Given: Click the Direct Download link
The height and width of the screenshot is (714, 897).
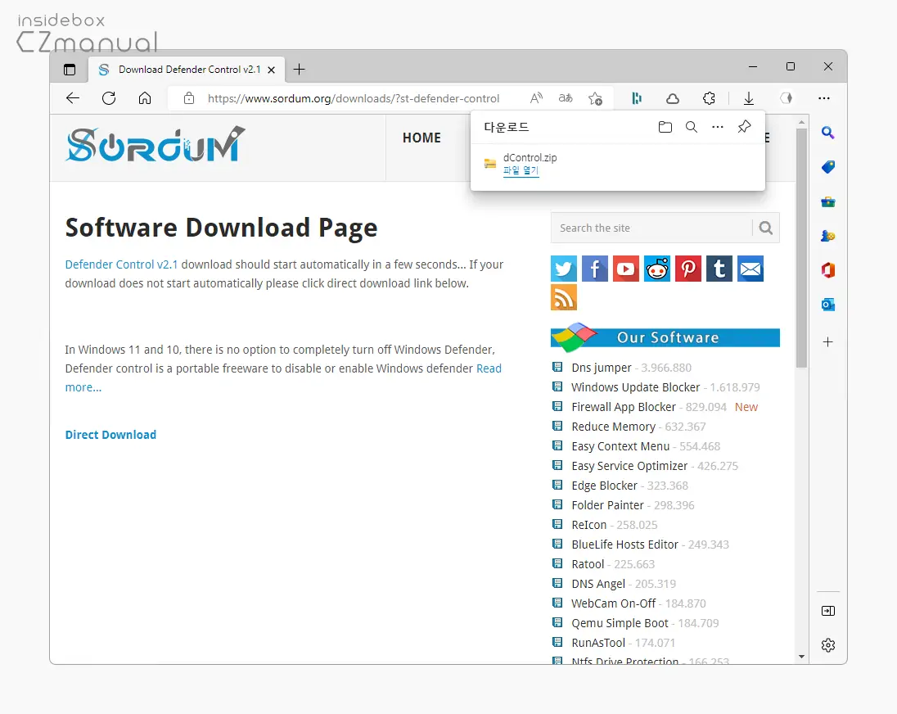Looking at the screenshot, I should 110,435.
